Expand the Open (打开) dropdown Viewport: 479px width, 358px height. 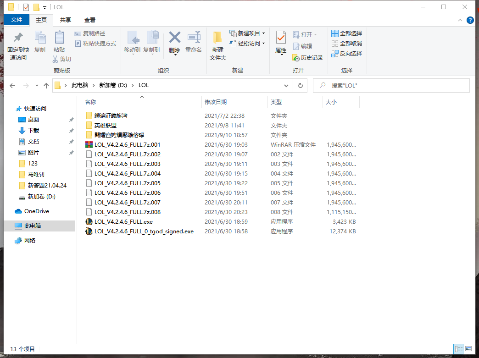(x=316, y=34)
